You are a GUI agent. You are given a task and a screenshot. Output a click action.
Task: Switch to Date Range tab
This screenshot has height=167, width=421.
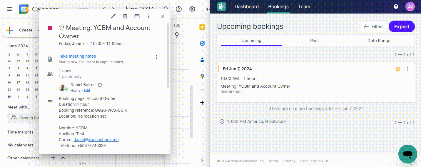pyautogui.click(x=379, y=41)
